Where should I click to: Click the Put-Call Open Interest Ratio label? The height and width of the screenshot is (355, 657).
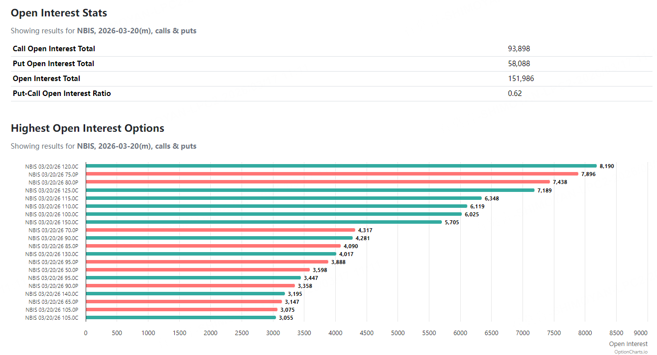coord(62,93)
